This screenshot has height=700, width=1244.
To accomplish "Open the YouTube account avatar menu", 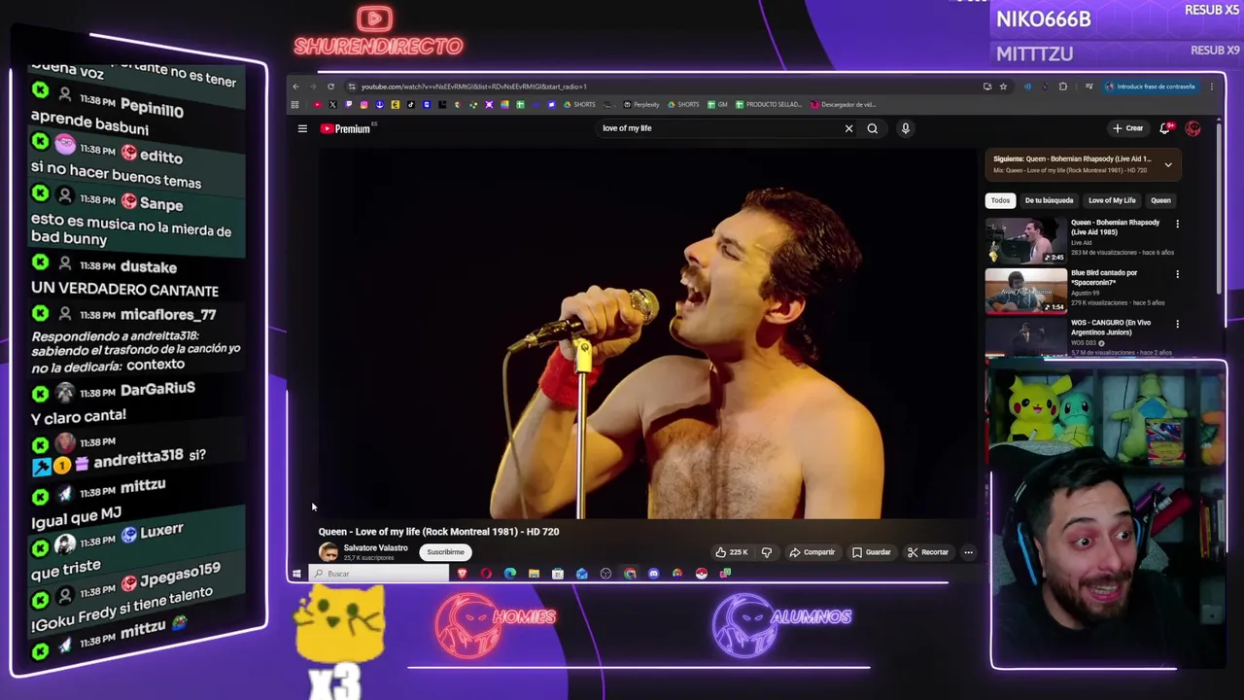I will [1192, 128].
